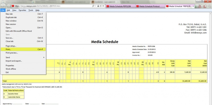Close the active Media Schedule tab
212x105 pixels.
[x=193, y=6]
